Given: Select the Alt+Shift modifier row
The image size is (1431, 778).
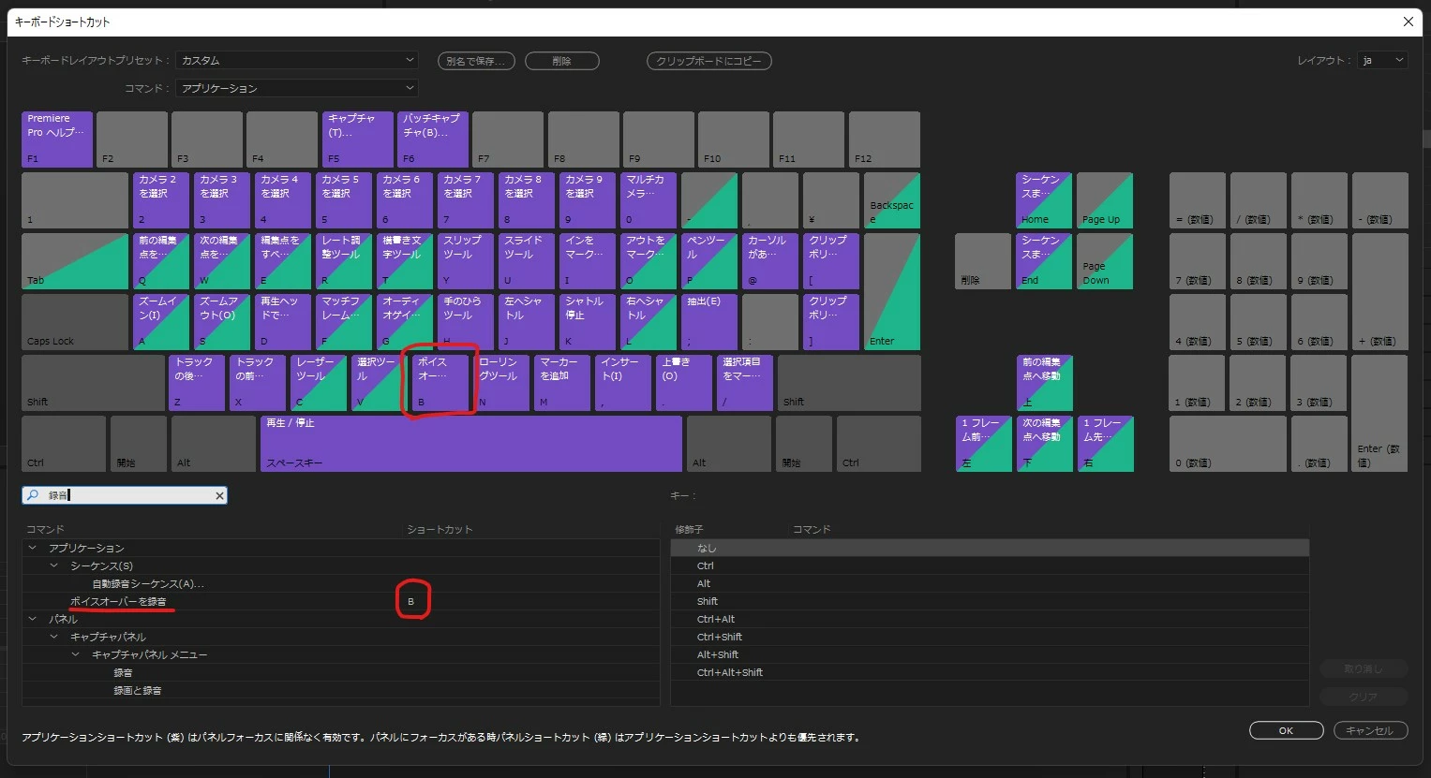Looking at the screenshot, I should click(x=990, y=654).
